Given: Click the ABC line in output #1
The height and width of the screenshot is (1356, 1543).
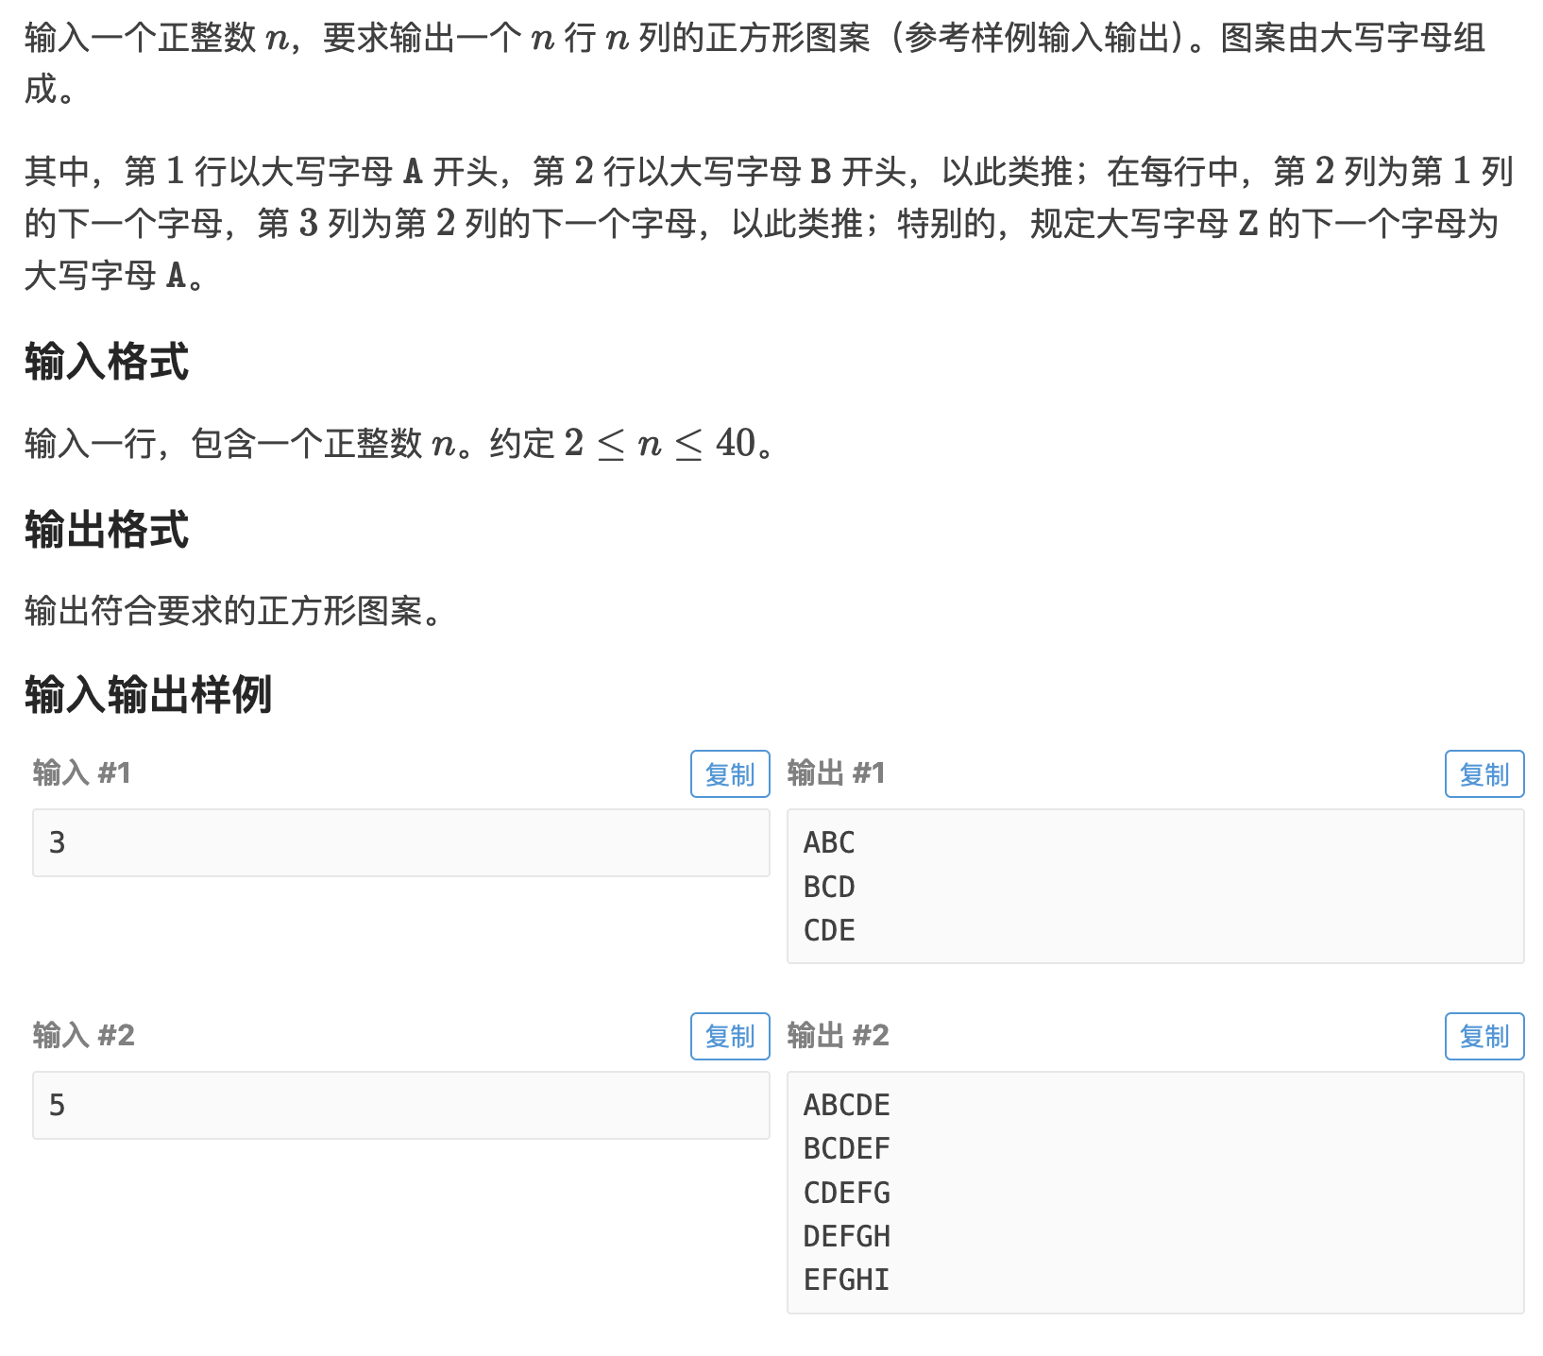Looking at the screenshot, I should (829, 842).
